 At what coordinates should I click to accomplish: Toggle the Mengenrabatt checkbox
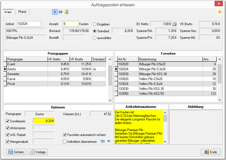pyautogui.click(x=8, y=141)
